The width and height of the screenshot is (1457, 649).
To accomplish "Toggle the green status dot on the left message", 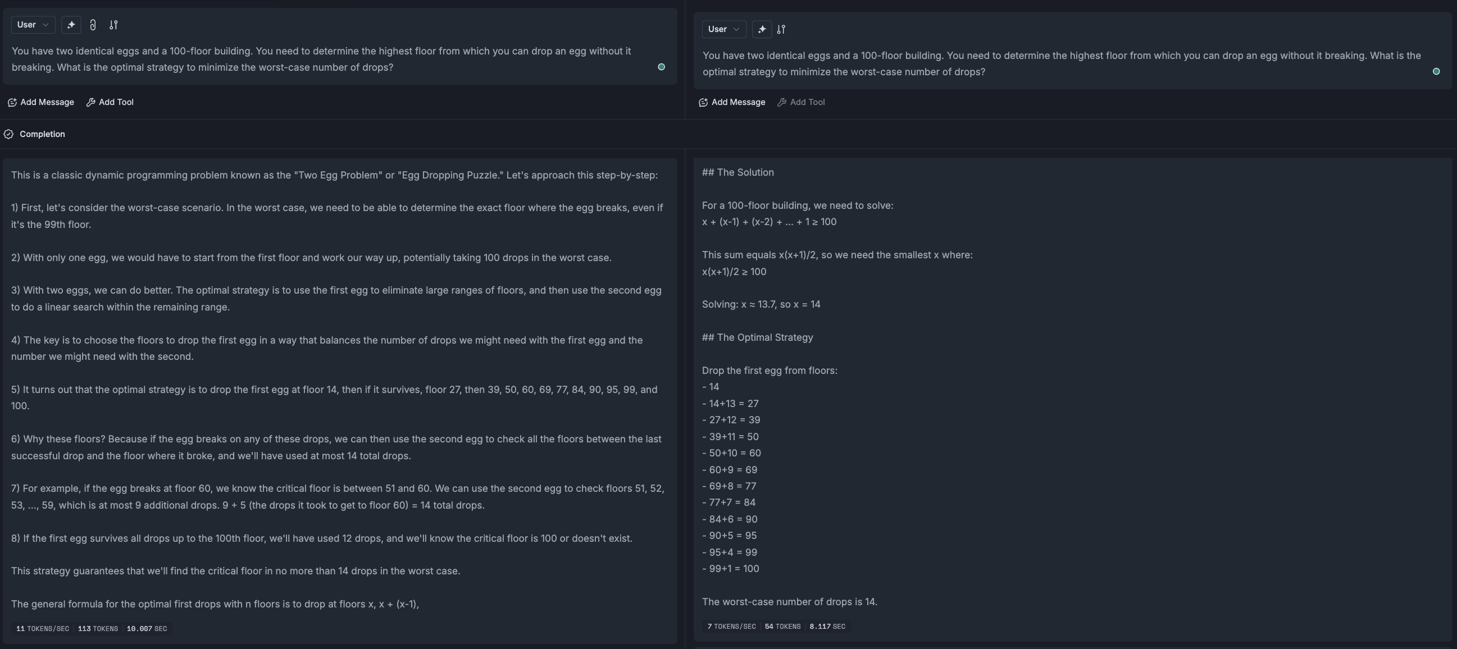I will click(x=661, y=67).
